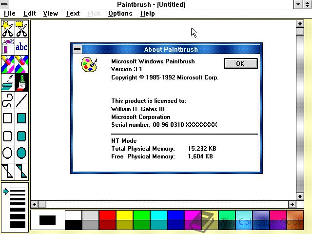The image size is (312, 234).
Task: Select the hollow Box tool
Action: [8, 118]
